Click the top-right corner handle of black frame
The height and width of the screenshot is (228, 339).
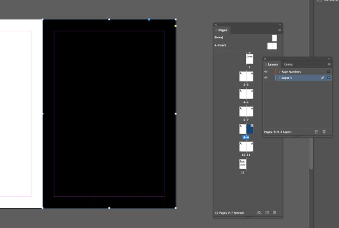[x=176, y=19]
